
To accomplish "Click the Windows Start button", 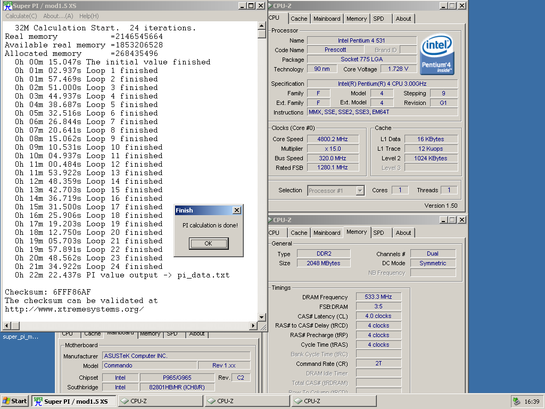I will pyautogui.click(x=14, y=401).
